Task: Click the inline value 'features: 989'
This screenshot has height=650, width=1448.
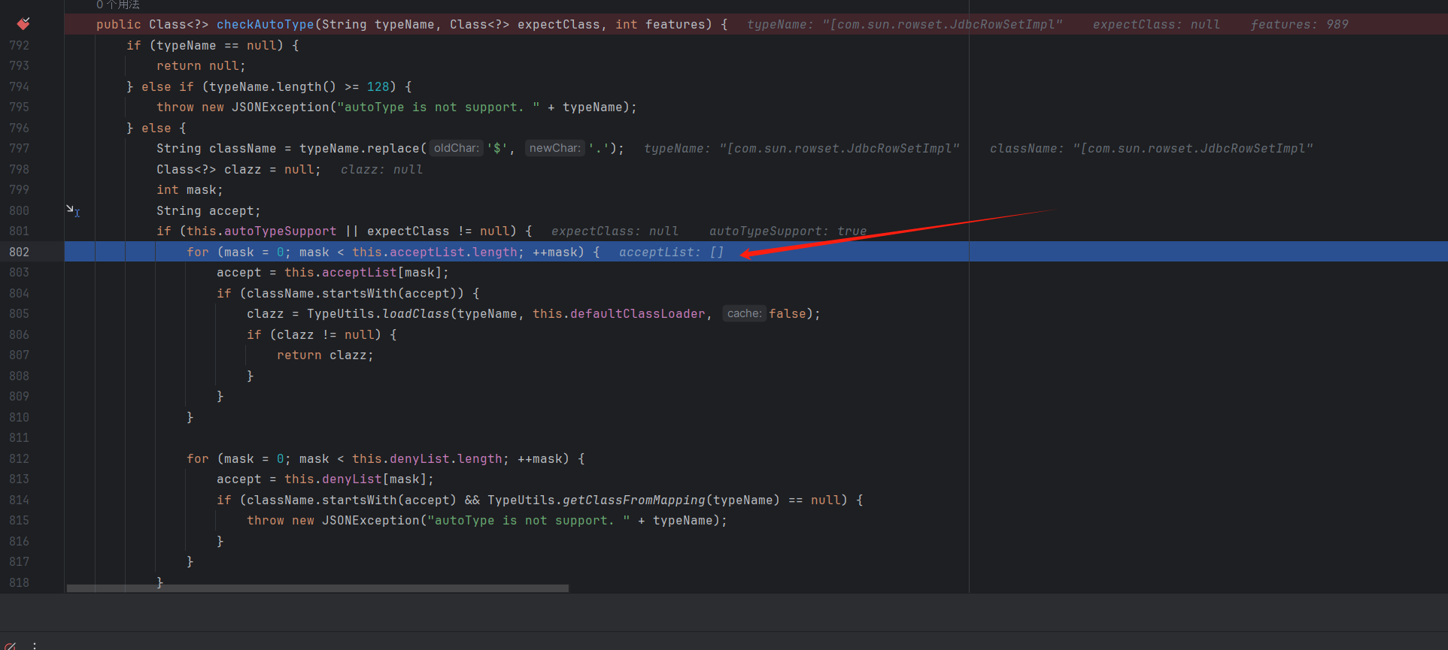Action: (1299, 24)
